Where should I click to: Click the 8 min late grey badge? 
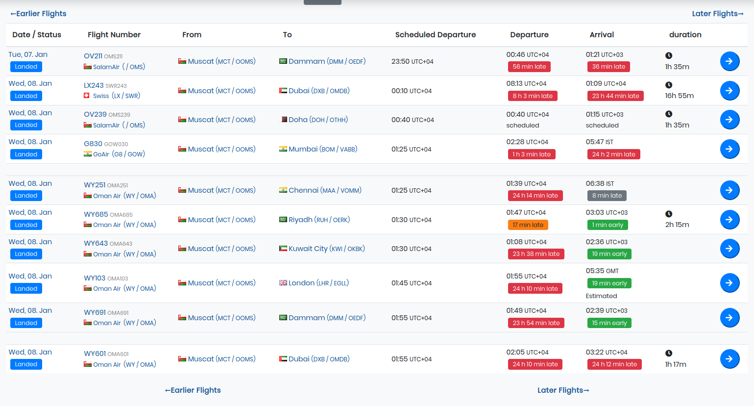click(607, 196)
